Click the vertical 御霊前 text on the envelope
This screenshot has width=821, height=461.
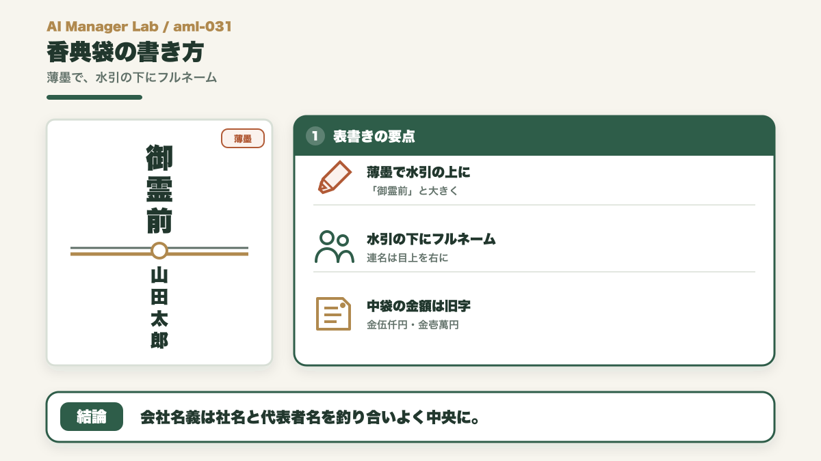159,189
